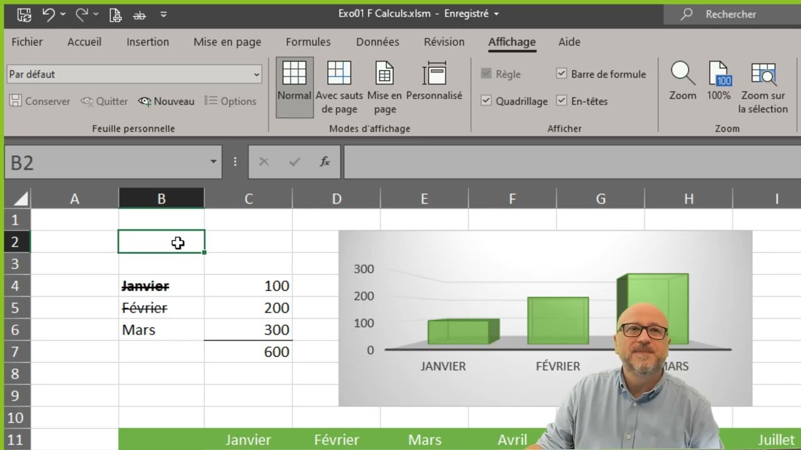
Task: Open the Redo history dropdown arrow
Action: [x=96, y=14]
